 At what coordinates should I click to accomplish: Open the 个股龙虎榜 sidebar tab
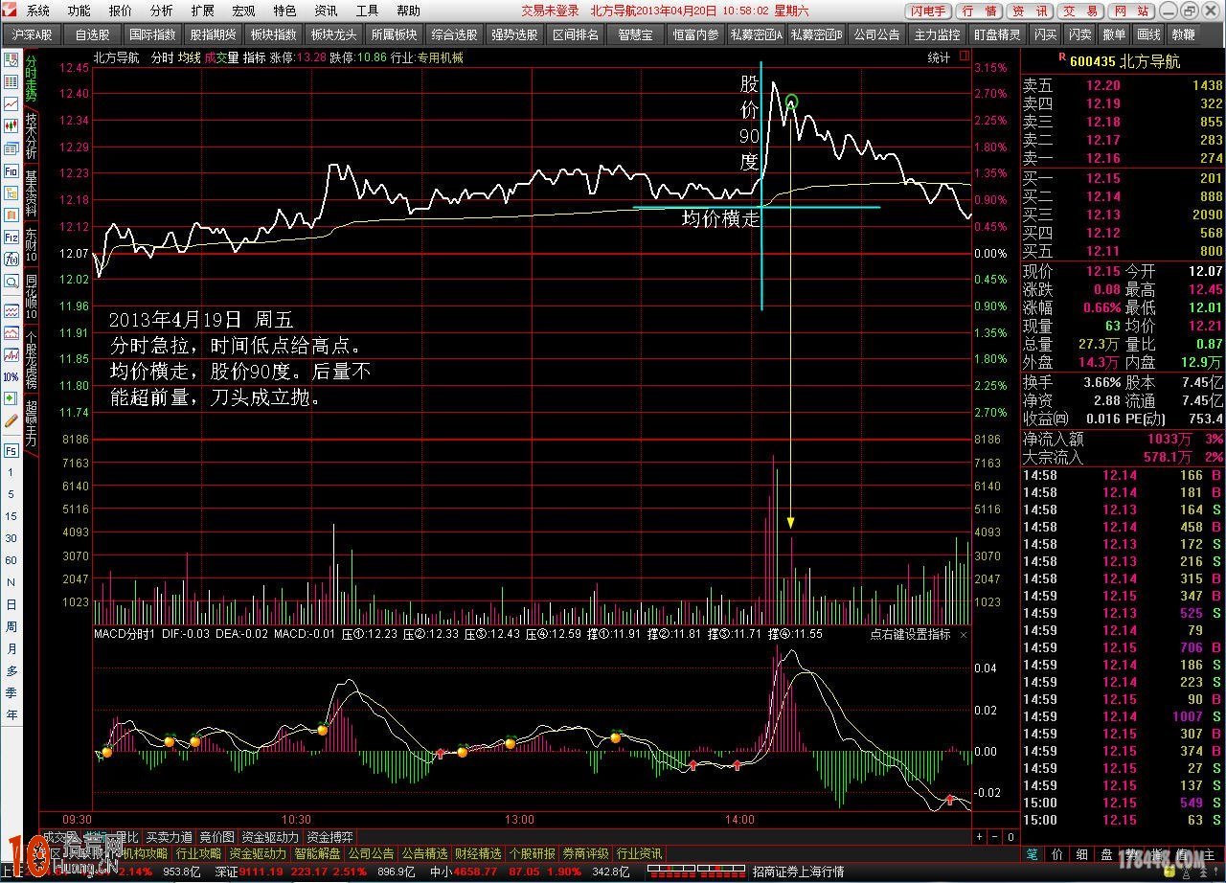pyautogui.click(x=31, y=357)
